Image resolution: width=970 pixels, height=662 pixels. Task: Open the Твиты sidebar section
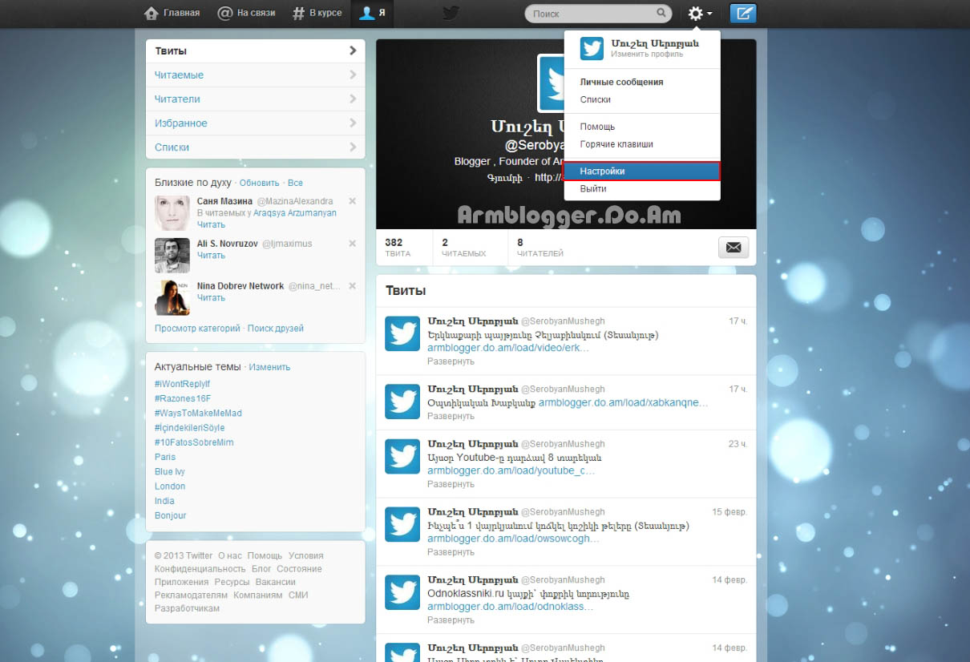tap(256, 50)
